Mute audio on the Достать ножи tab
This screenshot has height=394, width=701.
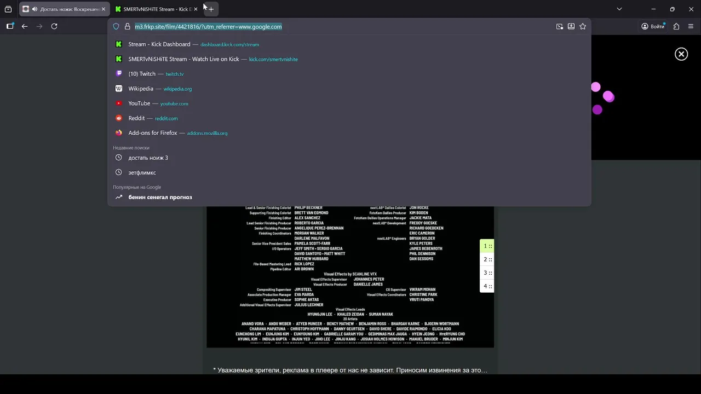coord(35,9)
